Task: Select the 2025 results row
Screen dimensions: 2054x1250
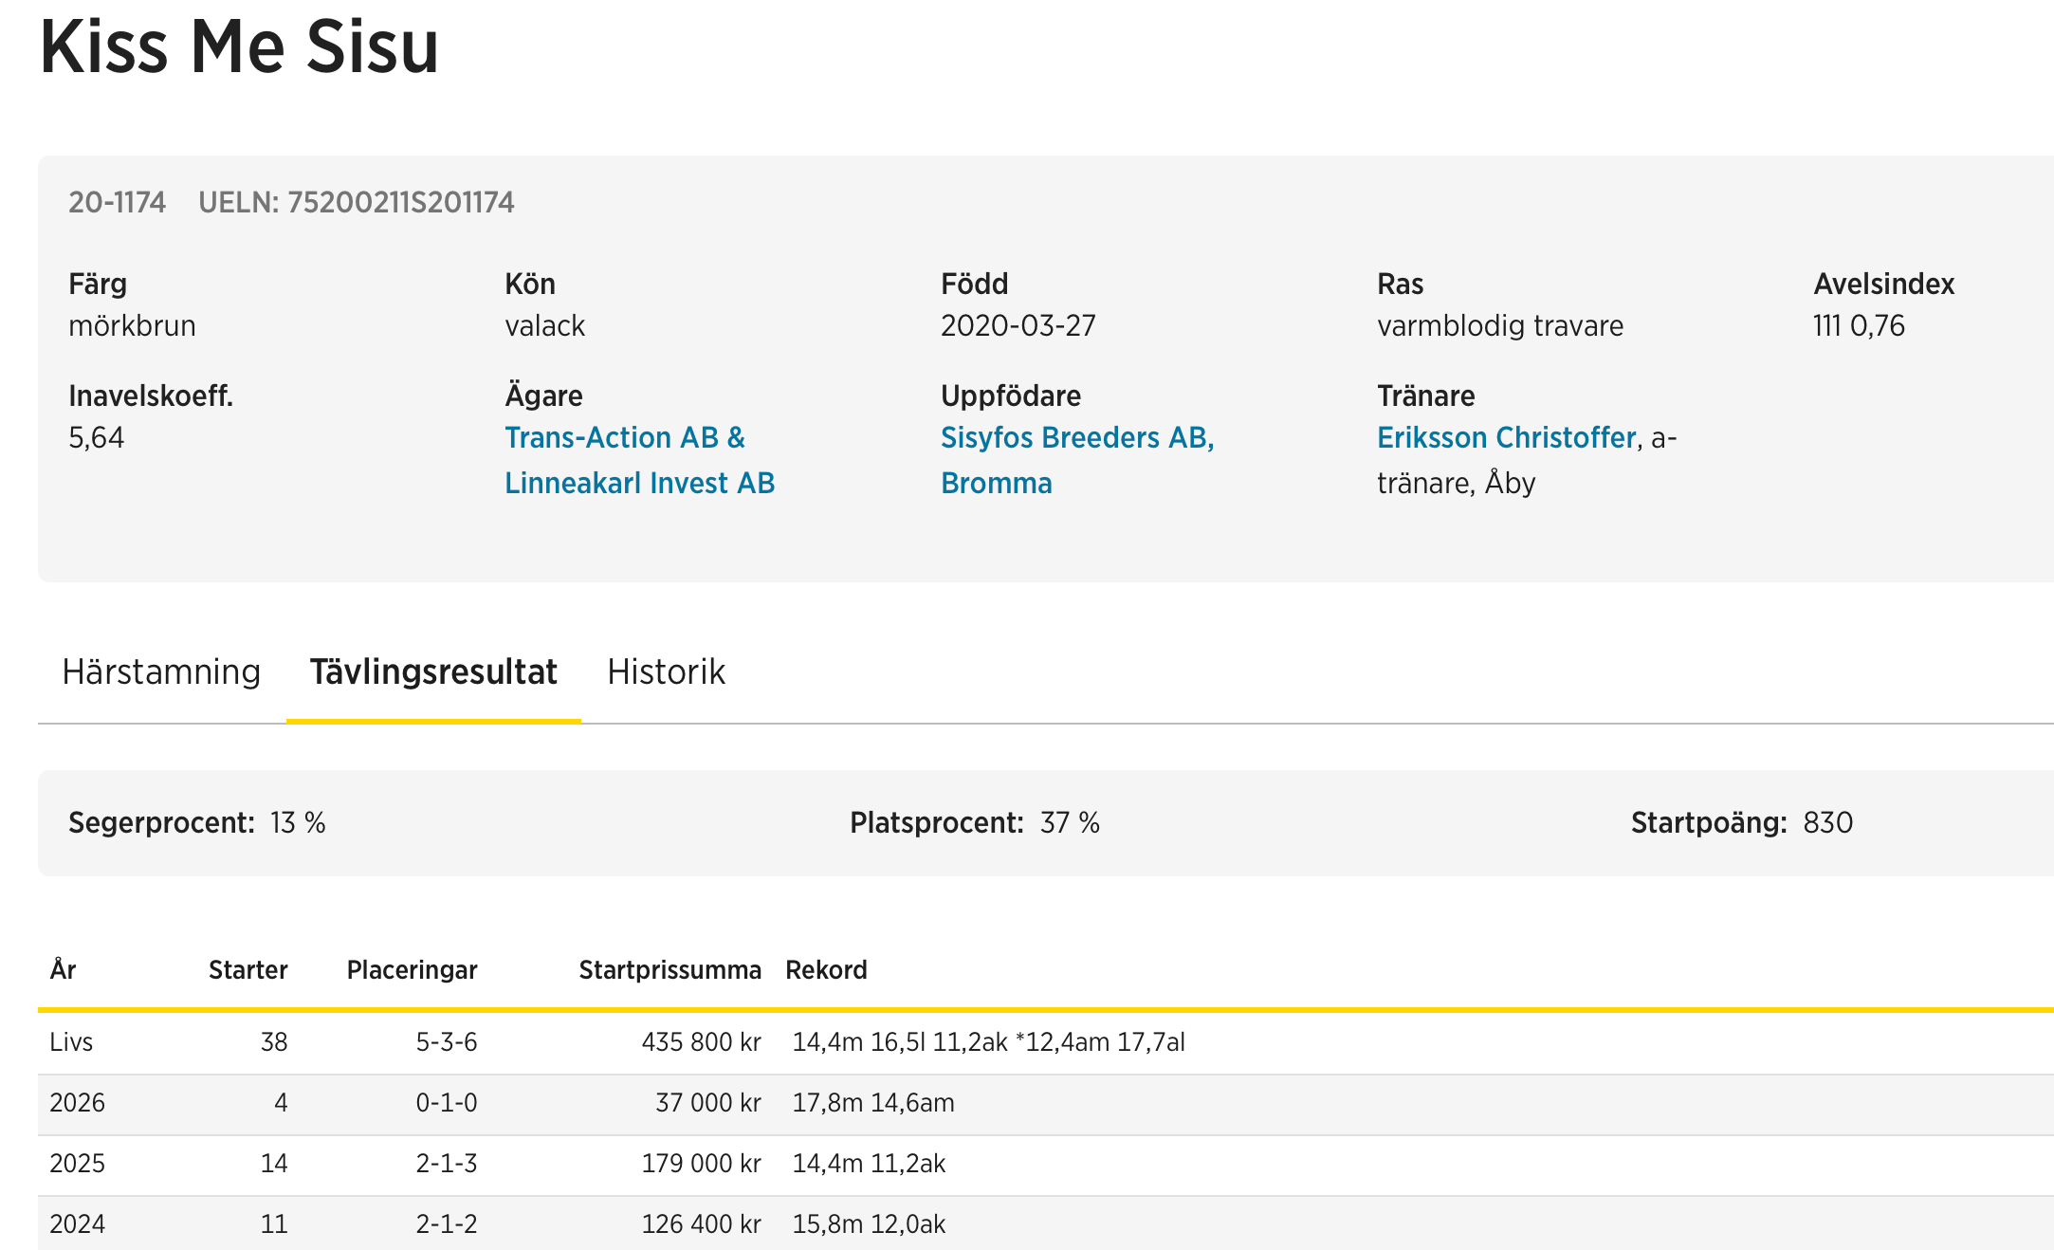Action: point(77,1164)
